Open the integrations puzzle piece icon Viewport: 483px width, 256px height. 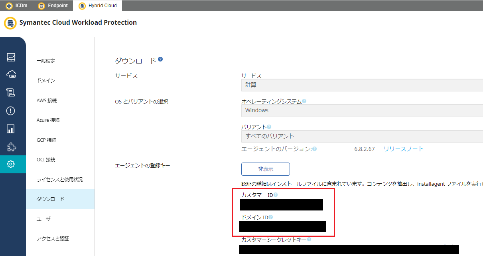[11, 147]
